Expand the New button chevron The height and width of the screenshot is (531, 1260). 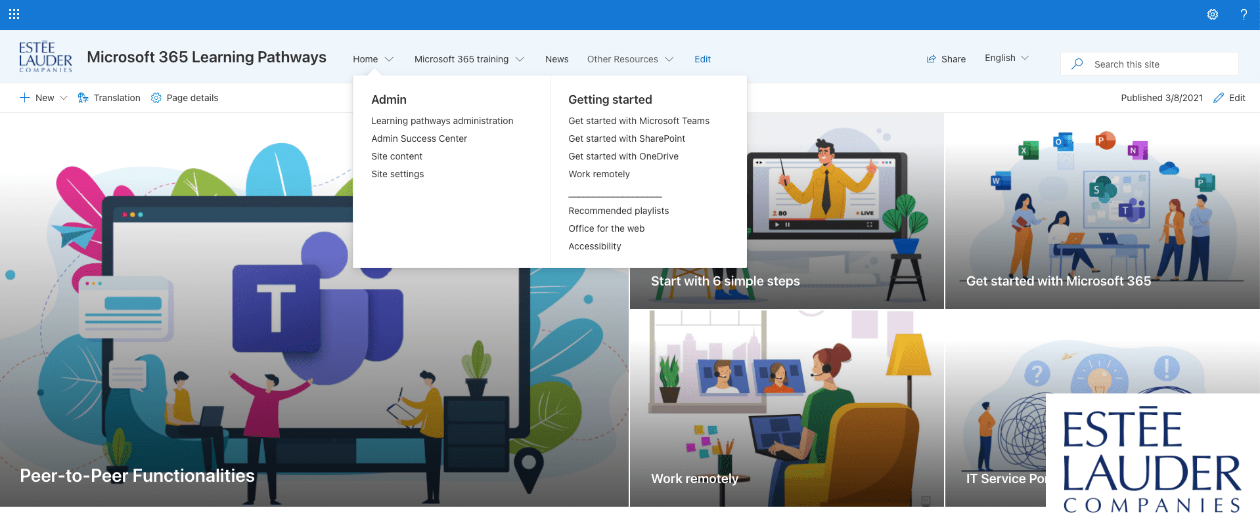coord(64,98)
